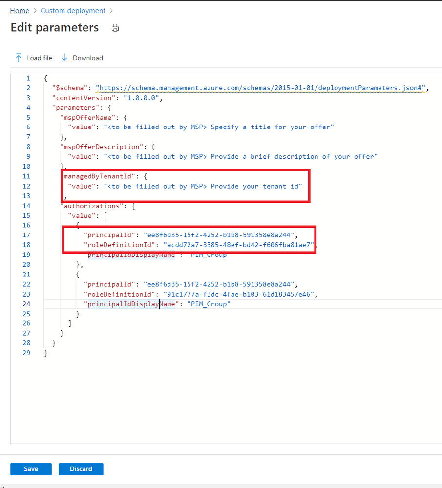
Task: Click the "contentVersion" key
Action: pos(84,98)
